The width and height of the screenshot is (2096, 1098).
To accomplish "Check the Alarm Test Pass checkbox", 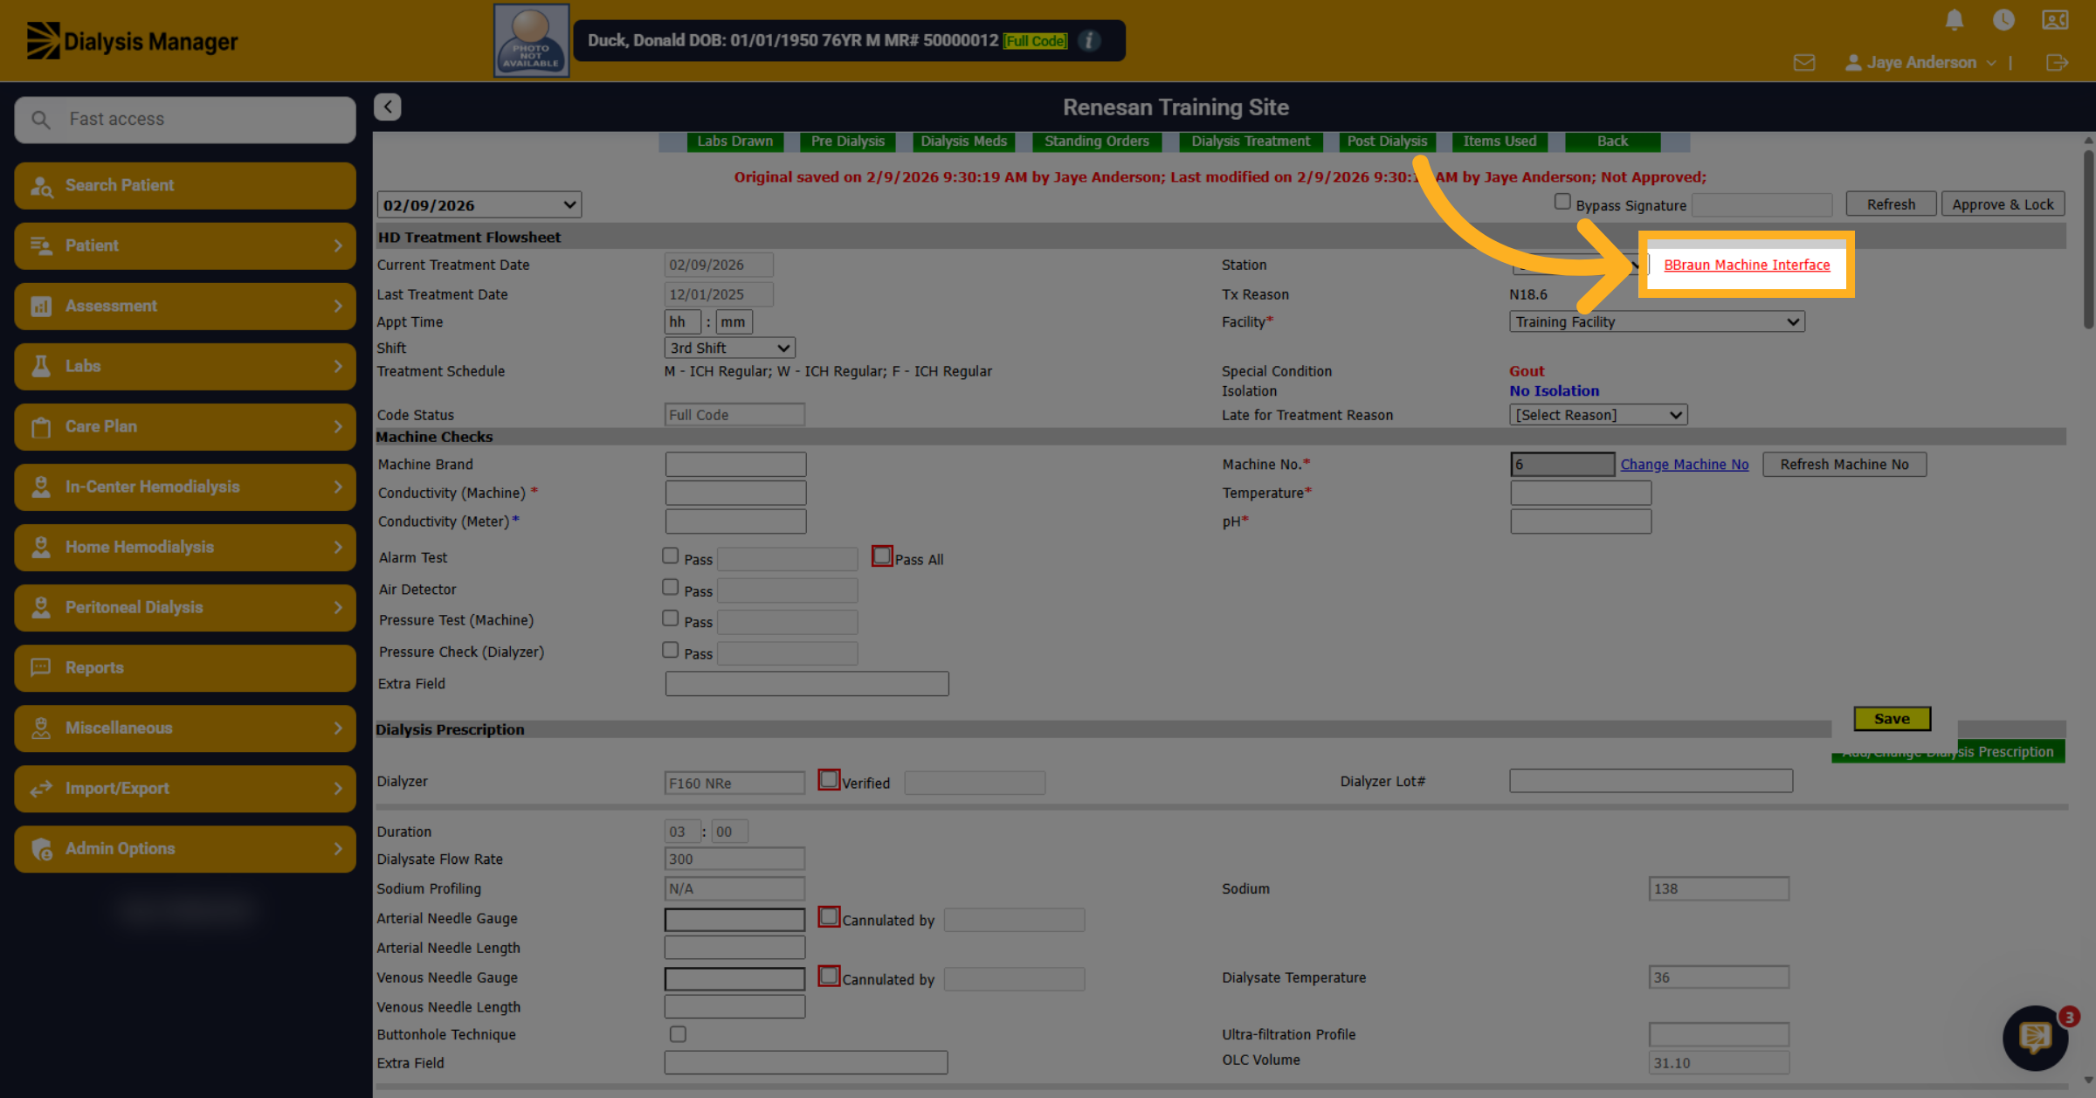I will point(671,556).
